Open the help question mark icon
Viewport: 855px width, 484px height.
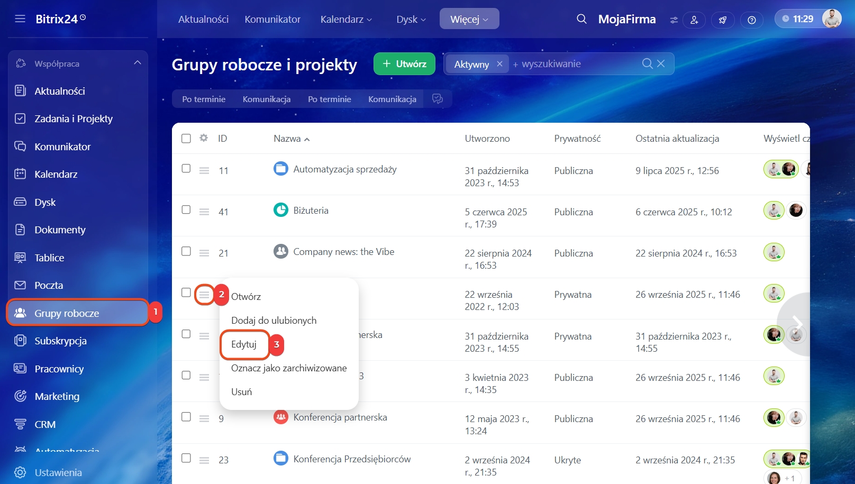pyautogui.click(x=751, y=20)
